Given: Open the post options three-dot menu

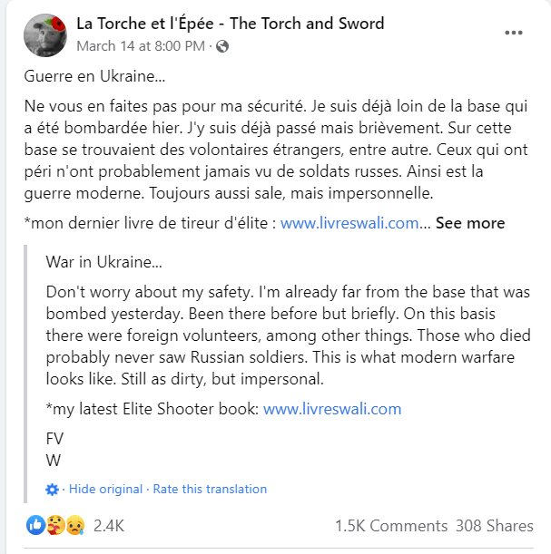Looking at the screenshot, I should [514, 34].
